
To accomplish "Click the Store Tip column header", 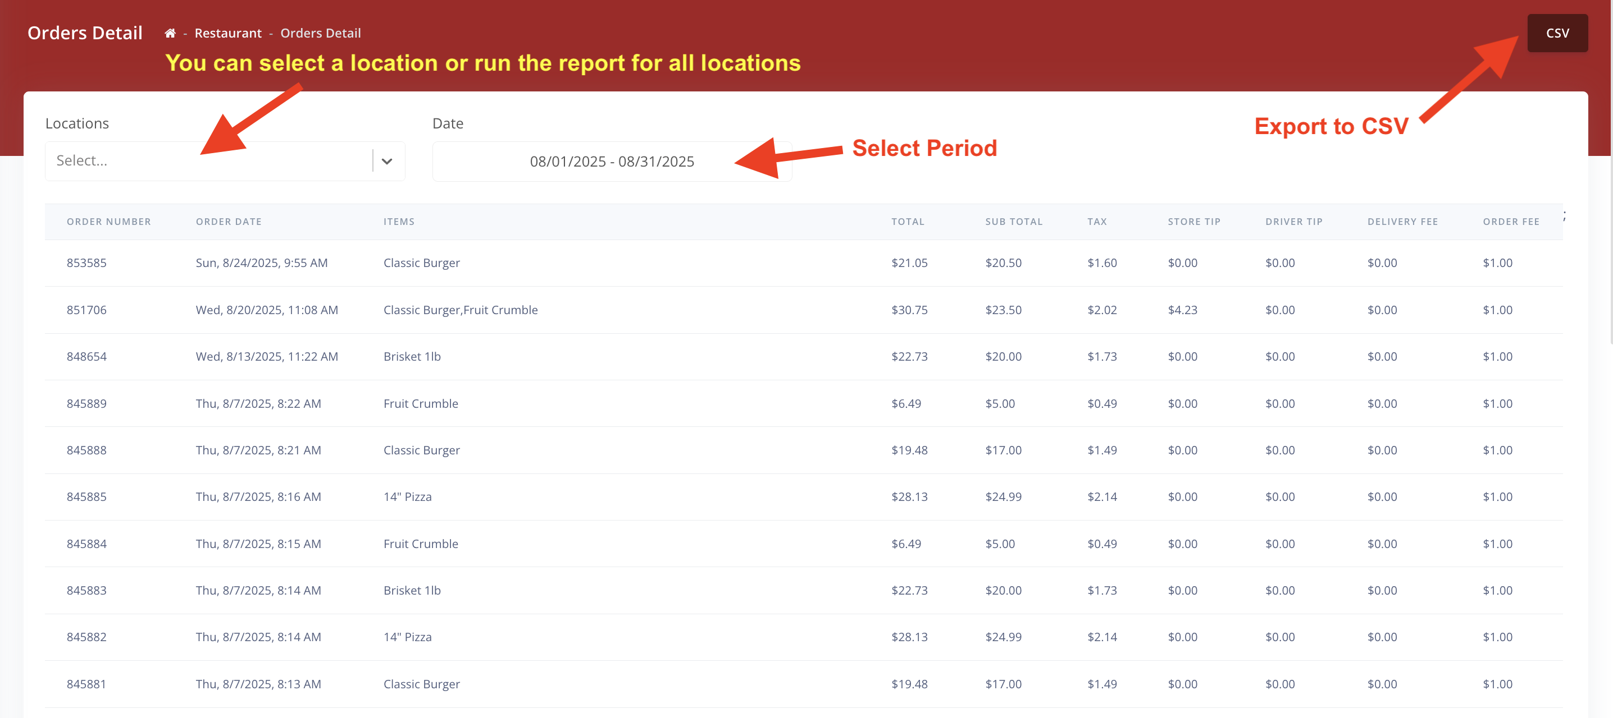I will click(1193, 222).
